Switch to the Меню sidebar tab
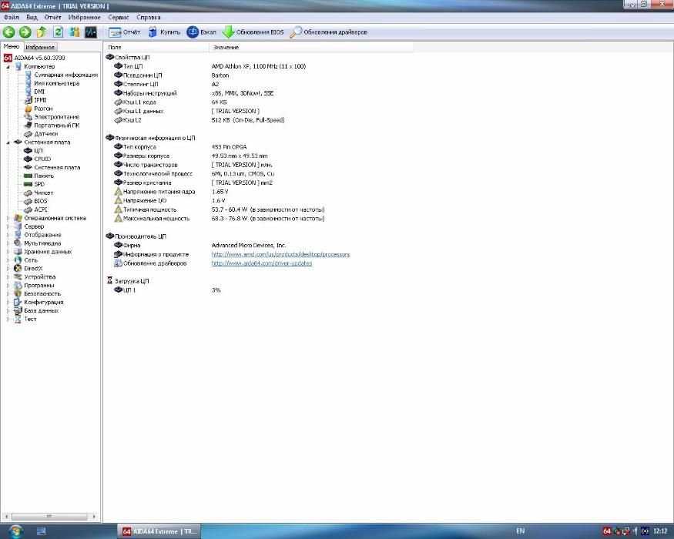This screenshot has width=674, height=539. click(x=12, y=46)
